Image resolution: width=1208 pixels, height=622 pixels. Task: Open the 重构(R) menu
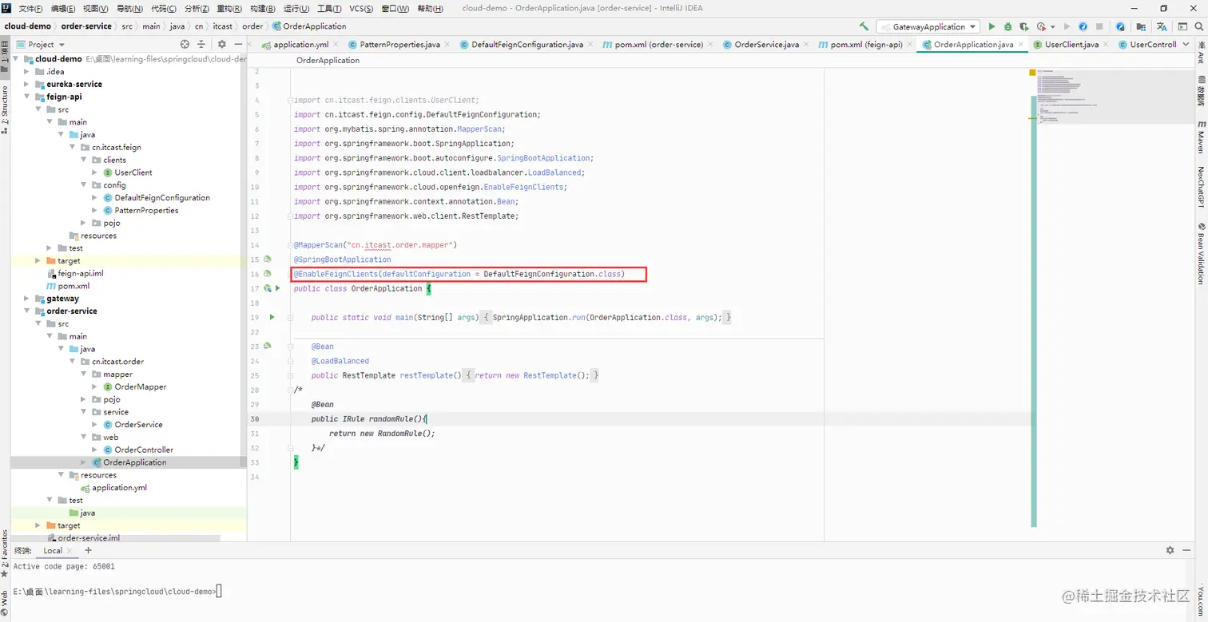[229, 9]
